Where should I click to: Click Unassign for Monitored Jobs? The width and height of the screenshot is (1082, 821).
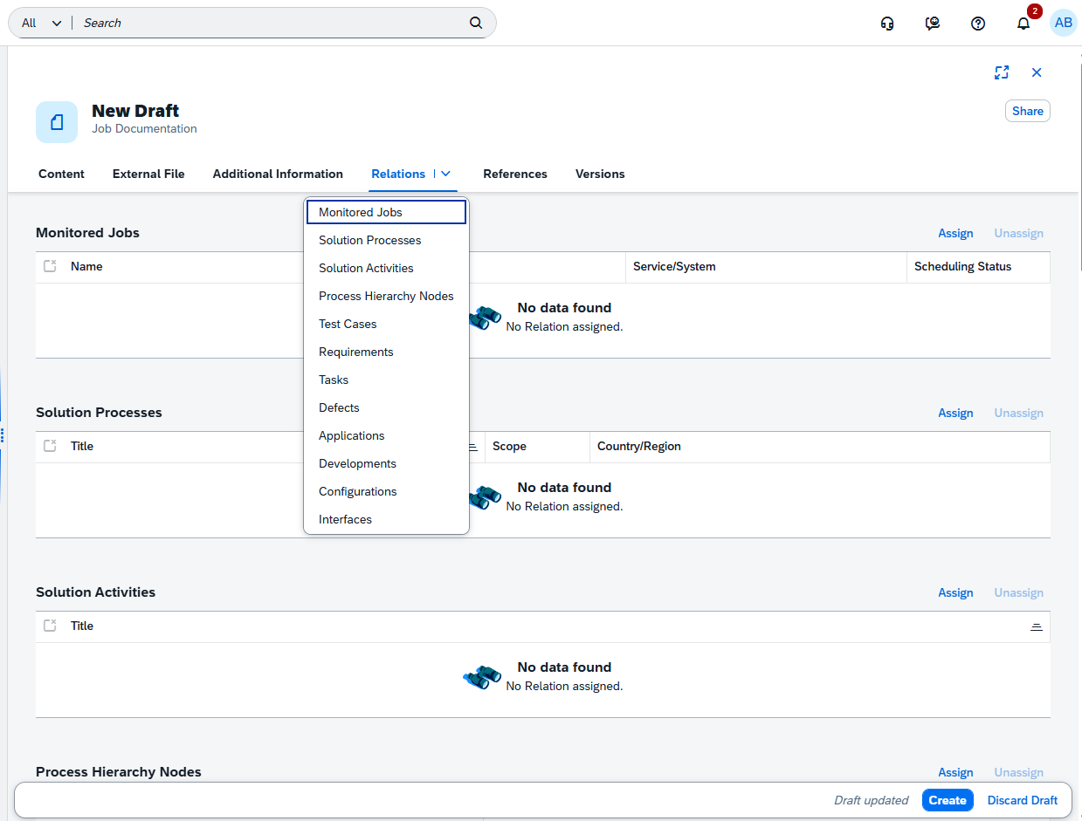click(1018, 233)
